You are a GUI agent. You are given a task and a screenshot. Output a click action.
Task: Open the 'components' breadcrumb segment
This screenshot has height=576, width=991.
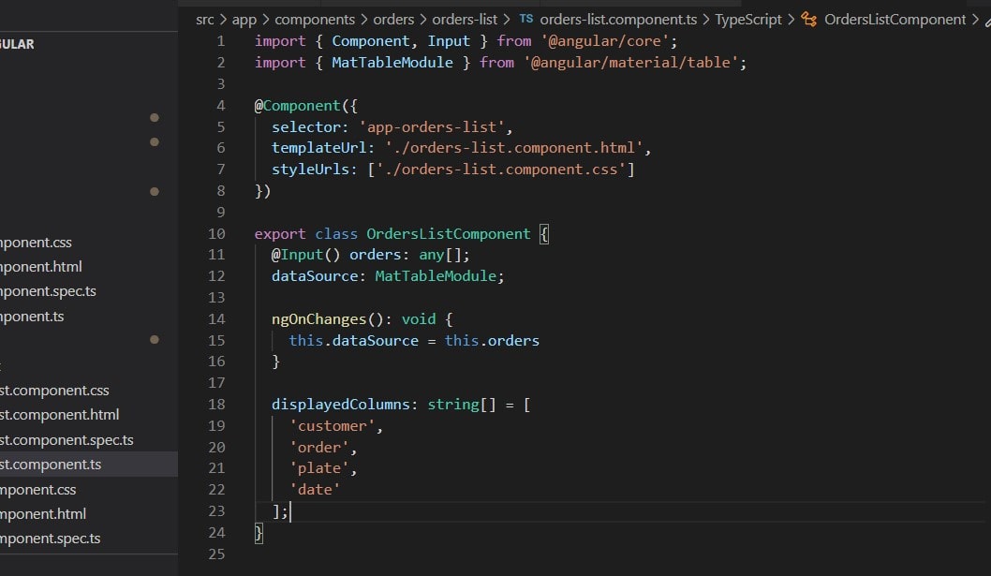(x=314, y=20)
